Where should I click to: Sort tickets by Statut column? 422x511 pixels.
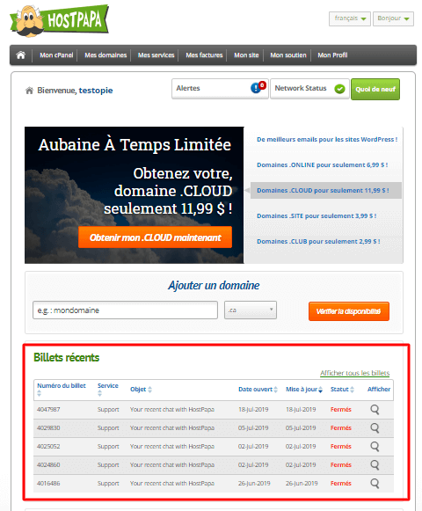(342, 389)
